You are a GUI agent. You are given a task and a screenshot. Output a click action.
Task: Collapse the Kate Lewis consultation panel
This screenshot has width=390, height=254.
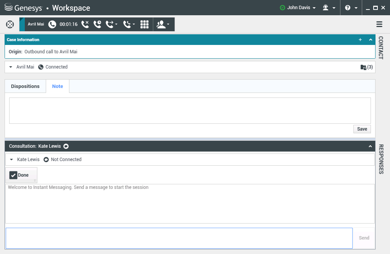coord(370,146)
